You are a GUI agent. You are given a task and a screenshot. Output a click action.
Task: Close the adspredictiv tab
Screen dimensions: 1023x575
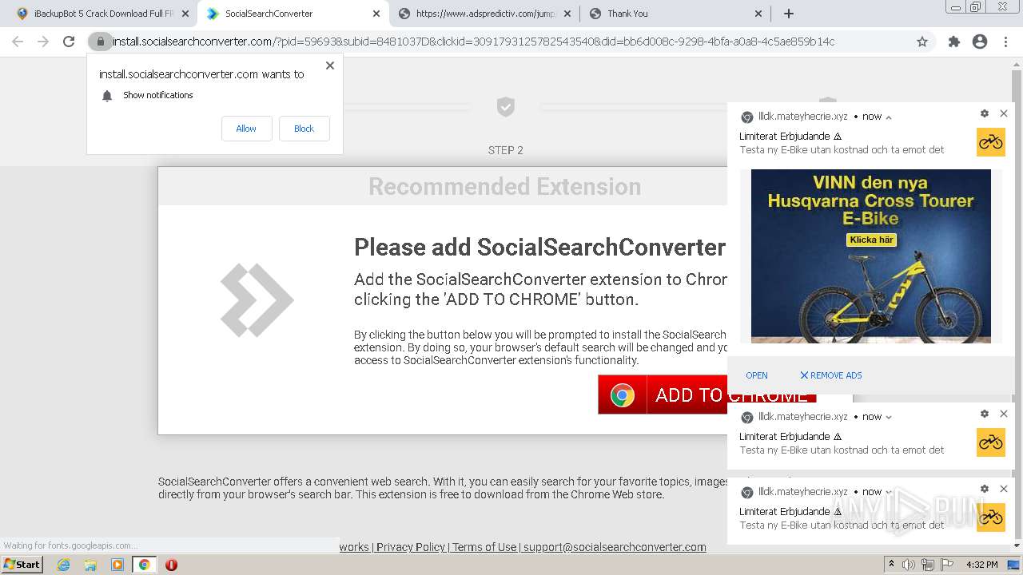(567, 14)
